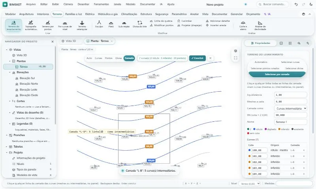Collapse Vistas de desenho node
Image resolution: width=316 pixels, height=189 pixels.
pyautogui.click(x=9, y=113)
